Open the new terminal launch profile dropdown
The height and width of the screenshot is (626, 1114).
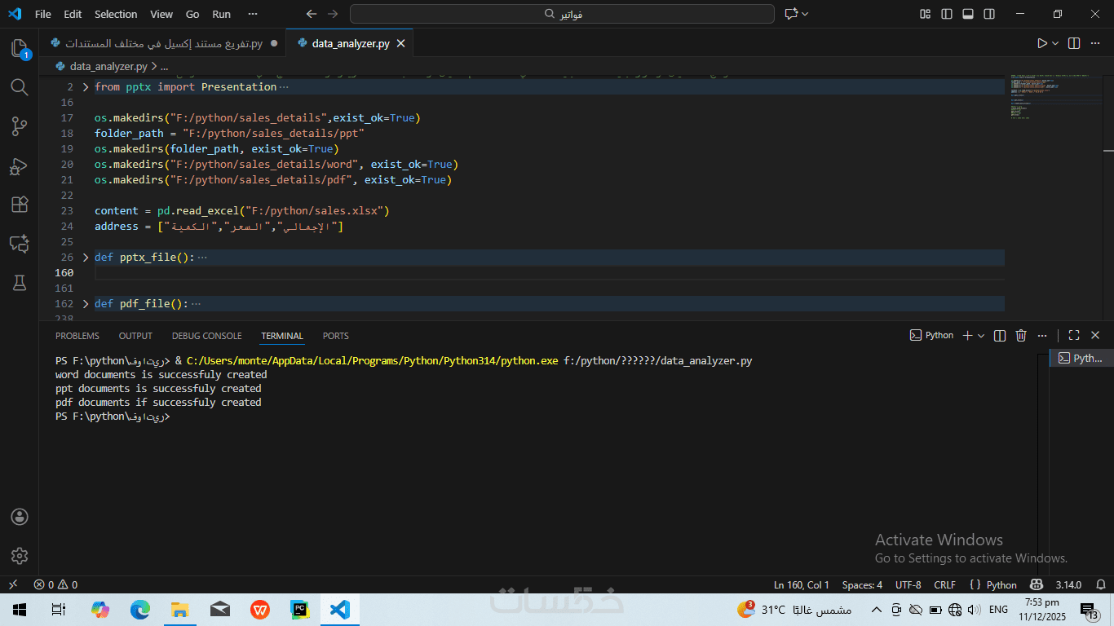981,335
